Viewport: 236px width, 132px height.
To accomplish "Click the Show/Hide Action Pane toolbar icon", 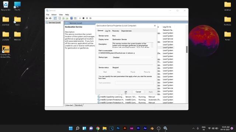I will (75, 18).
